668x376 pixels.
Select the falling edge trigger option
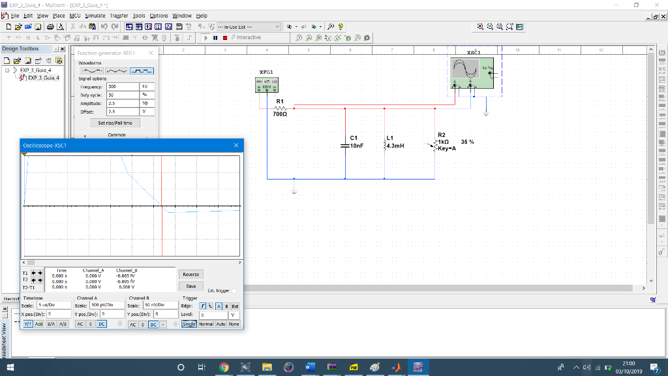click(209, 305)
